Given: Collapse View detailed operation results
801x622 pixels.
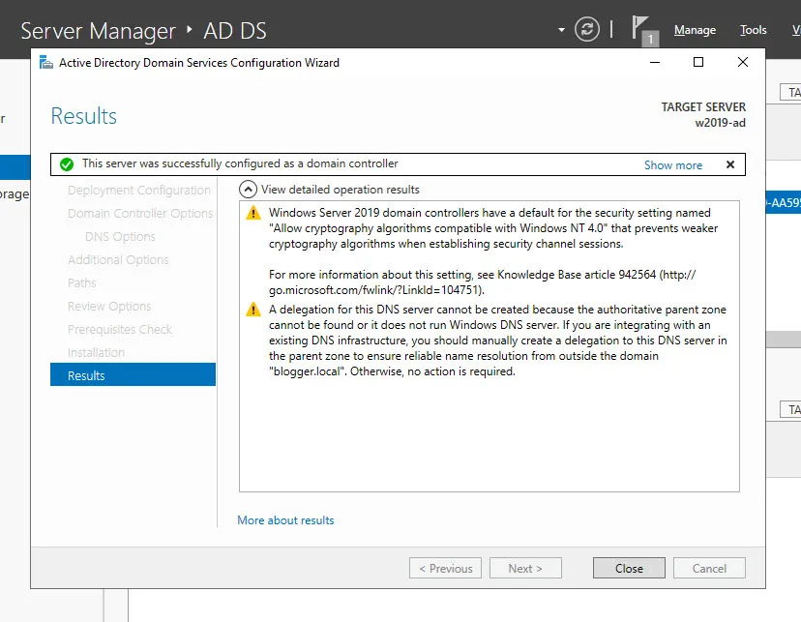Looking at the screenshot, I should coord(249,190).
